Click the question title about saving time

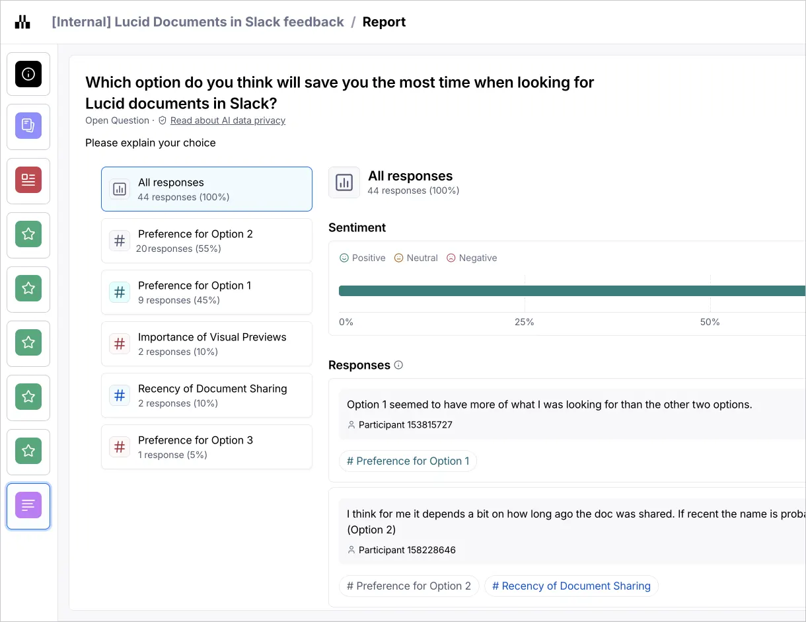(x=340, y=93)
